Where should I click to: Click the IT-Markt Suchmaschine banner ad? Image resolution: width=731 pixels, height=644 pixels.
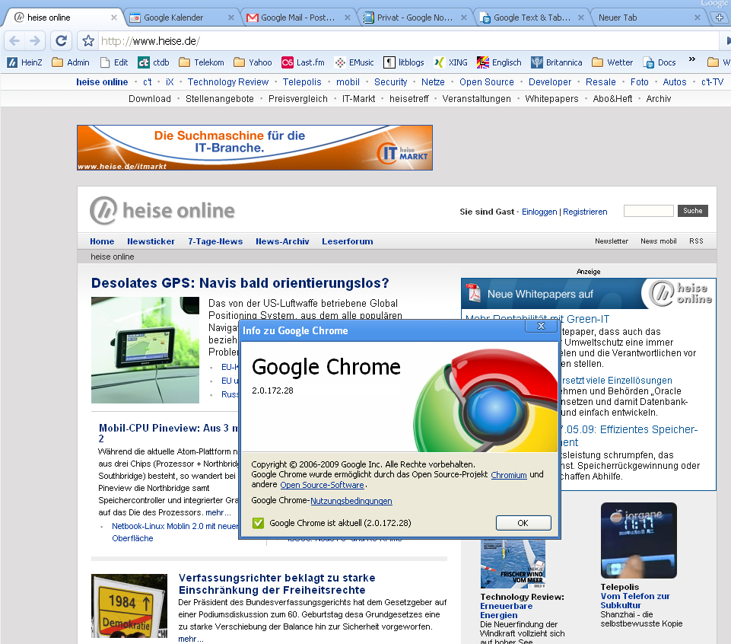tap(255, 148)
